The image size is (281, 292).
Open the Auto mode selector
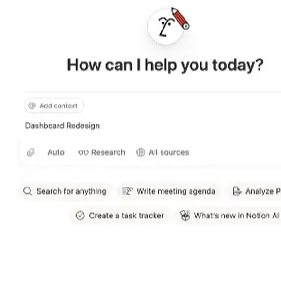coord(56,152)
